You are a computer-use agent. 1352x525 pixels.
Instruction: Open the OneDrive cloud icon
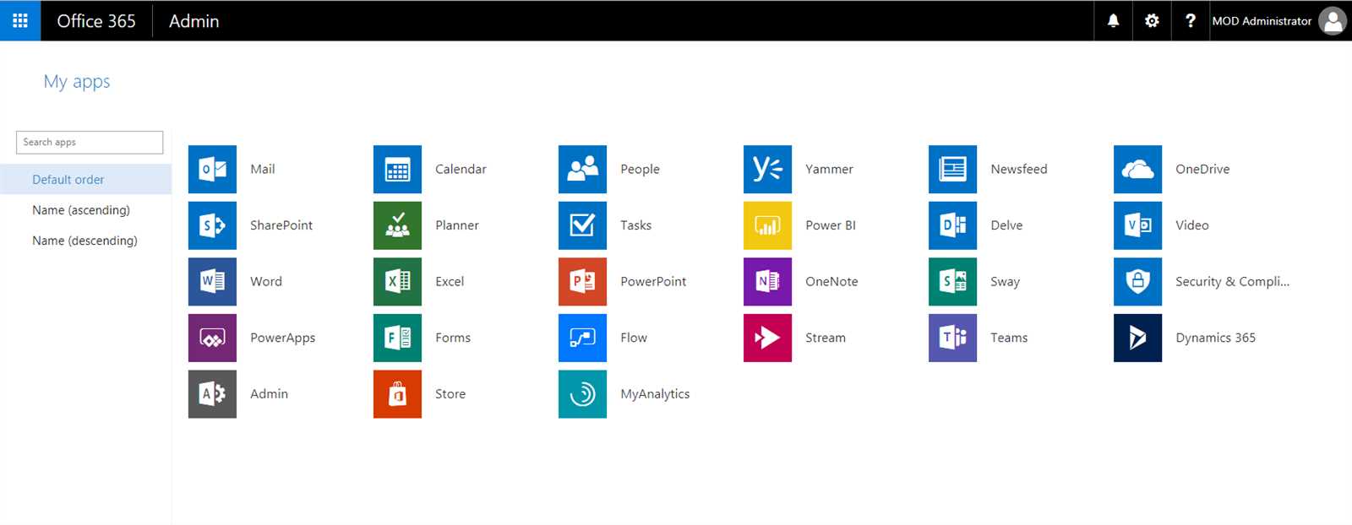coord(1137,170)
